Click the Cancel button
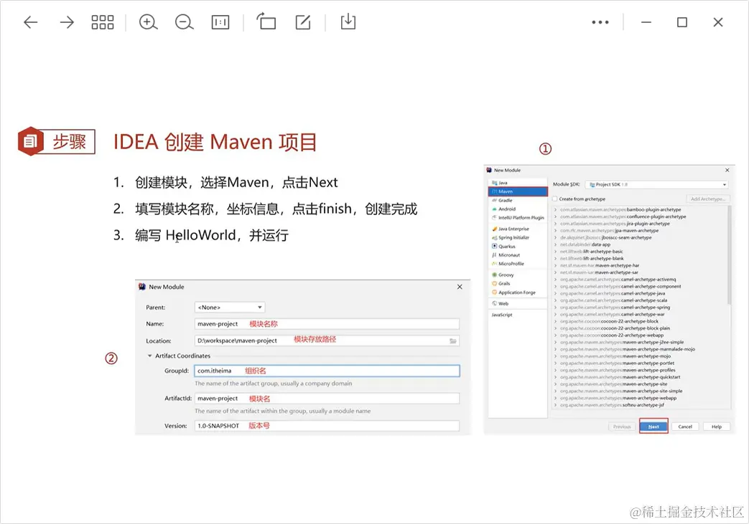This screenshot has width=749, height=524. point(685,427)
